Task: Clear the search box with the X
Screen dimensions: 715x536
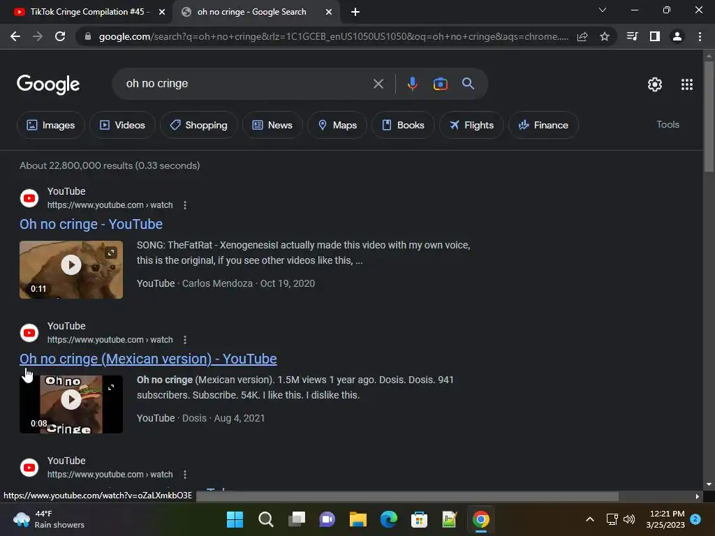Action: tap(378, 84)
